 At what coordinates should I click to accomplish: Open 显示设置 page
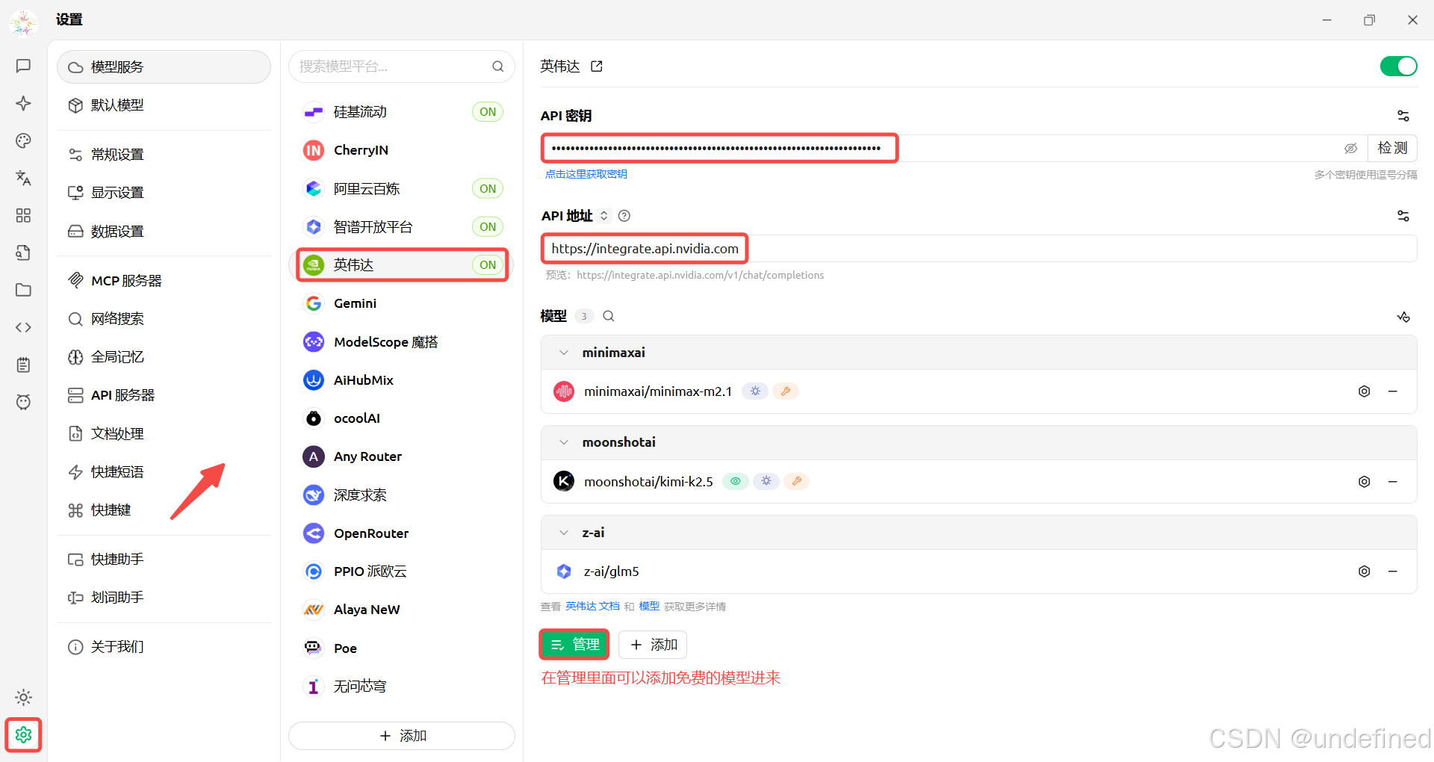pos(164,193)
